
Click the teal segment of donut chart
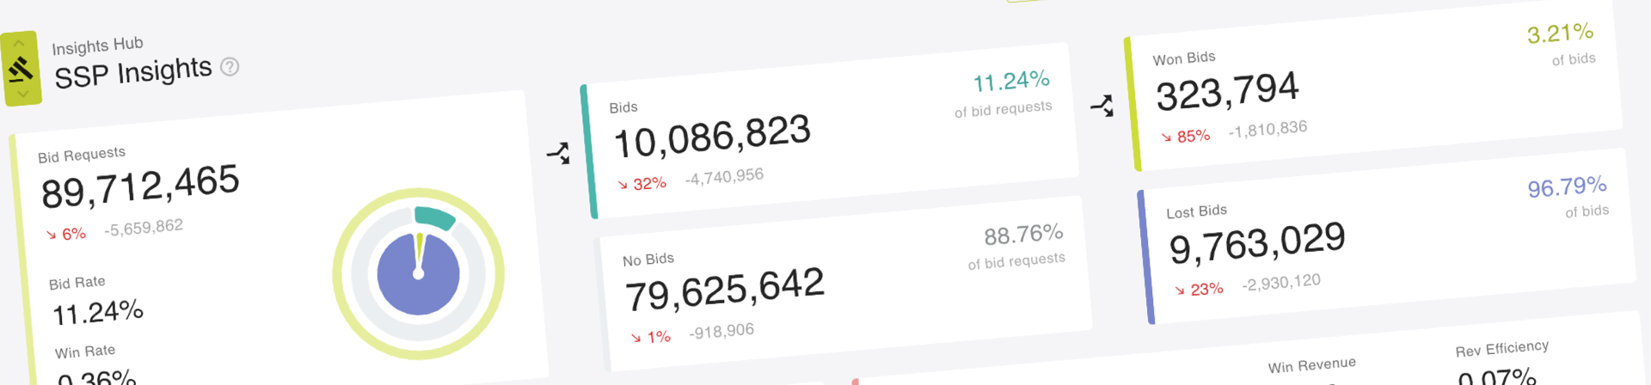434,217
